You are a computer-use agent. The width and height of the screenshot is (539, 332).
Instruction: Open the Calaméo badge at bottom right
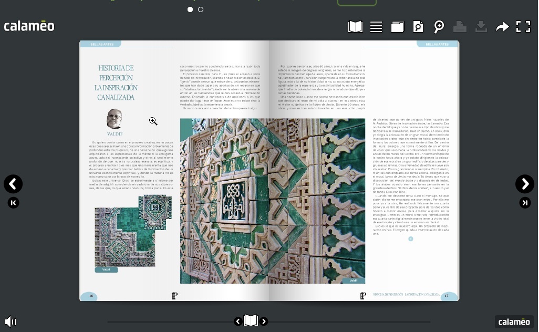[x=514, y=321]
